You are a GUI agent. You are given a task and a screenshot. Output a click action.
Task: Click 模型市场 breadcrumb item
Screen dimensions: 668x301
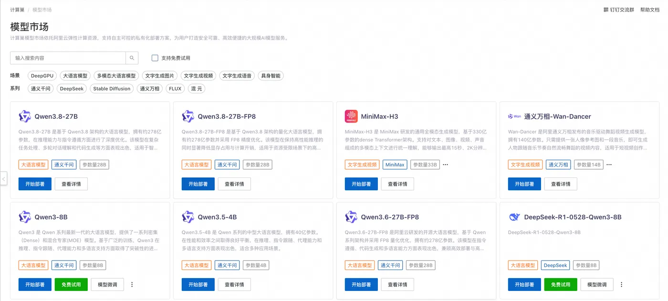42,10
